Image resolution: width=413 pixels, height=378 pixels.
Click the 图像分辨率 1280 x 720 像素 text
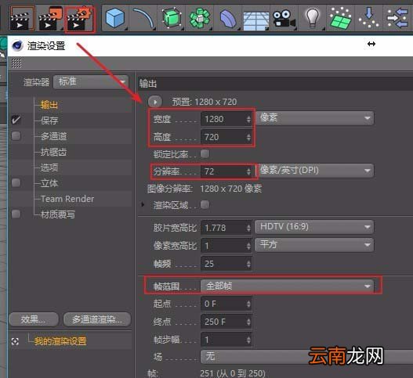[x=205, y=189]
